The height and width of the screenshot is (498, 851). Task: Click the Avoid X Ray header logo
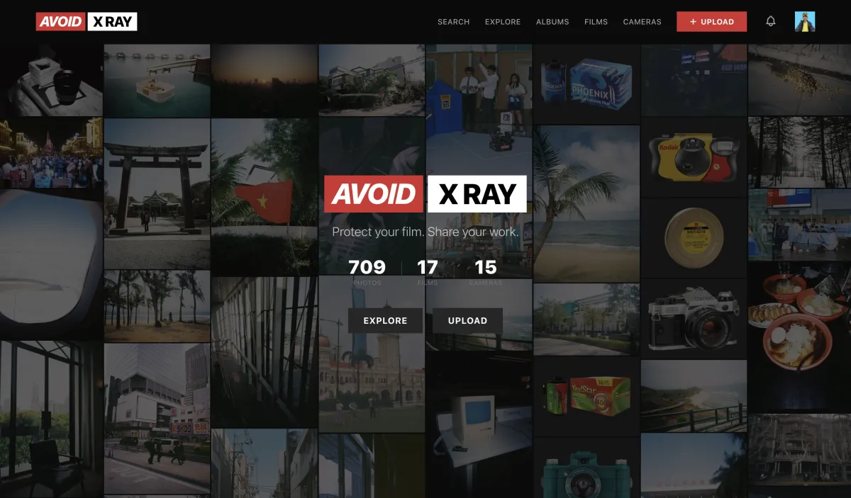[87, 21]
